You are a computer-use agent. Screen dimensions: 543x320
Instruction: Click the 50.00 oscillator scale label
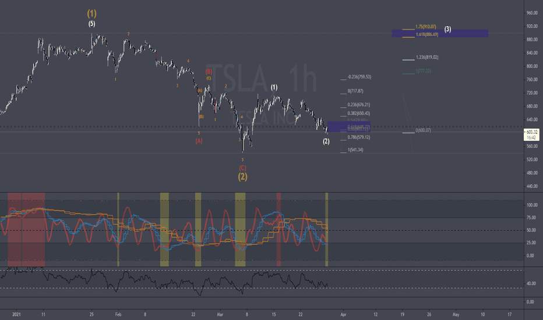pyautogui.click(x=531, y=230)
